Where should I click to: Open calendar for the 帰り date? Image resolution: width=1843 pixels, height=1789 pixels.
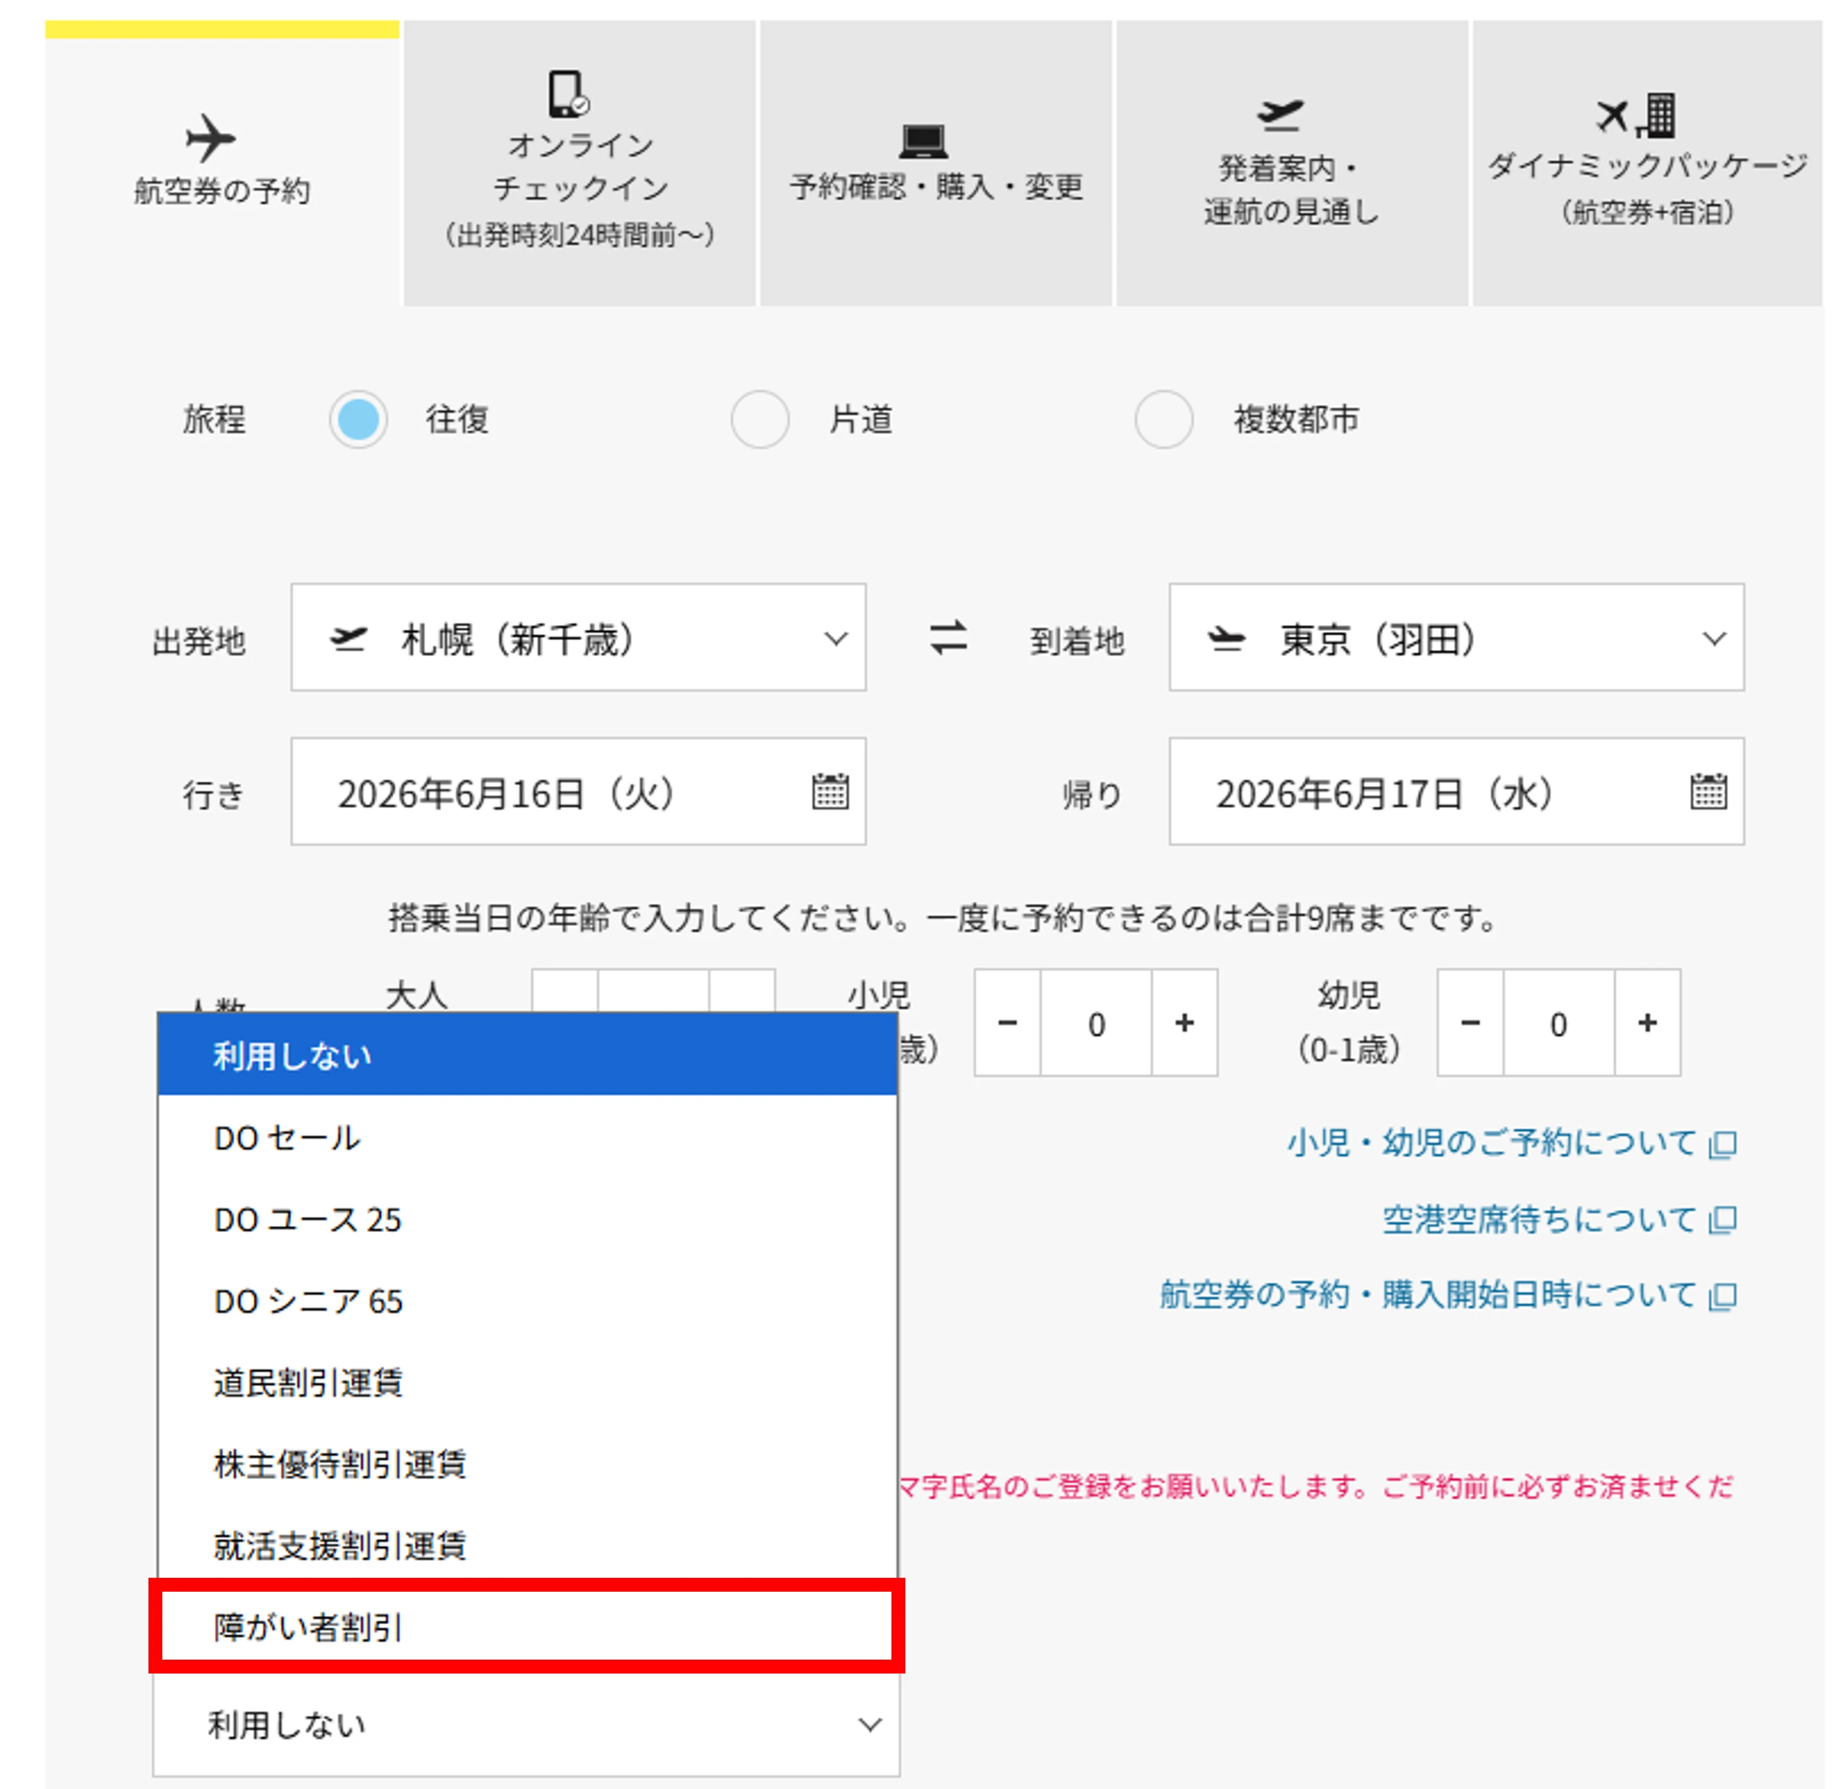coord(1708,791)
